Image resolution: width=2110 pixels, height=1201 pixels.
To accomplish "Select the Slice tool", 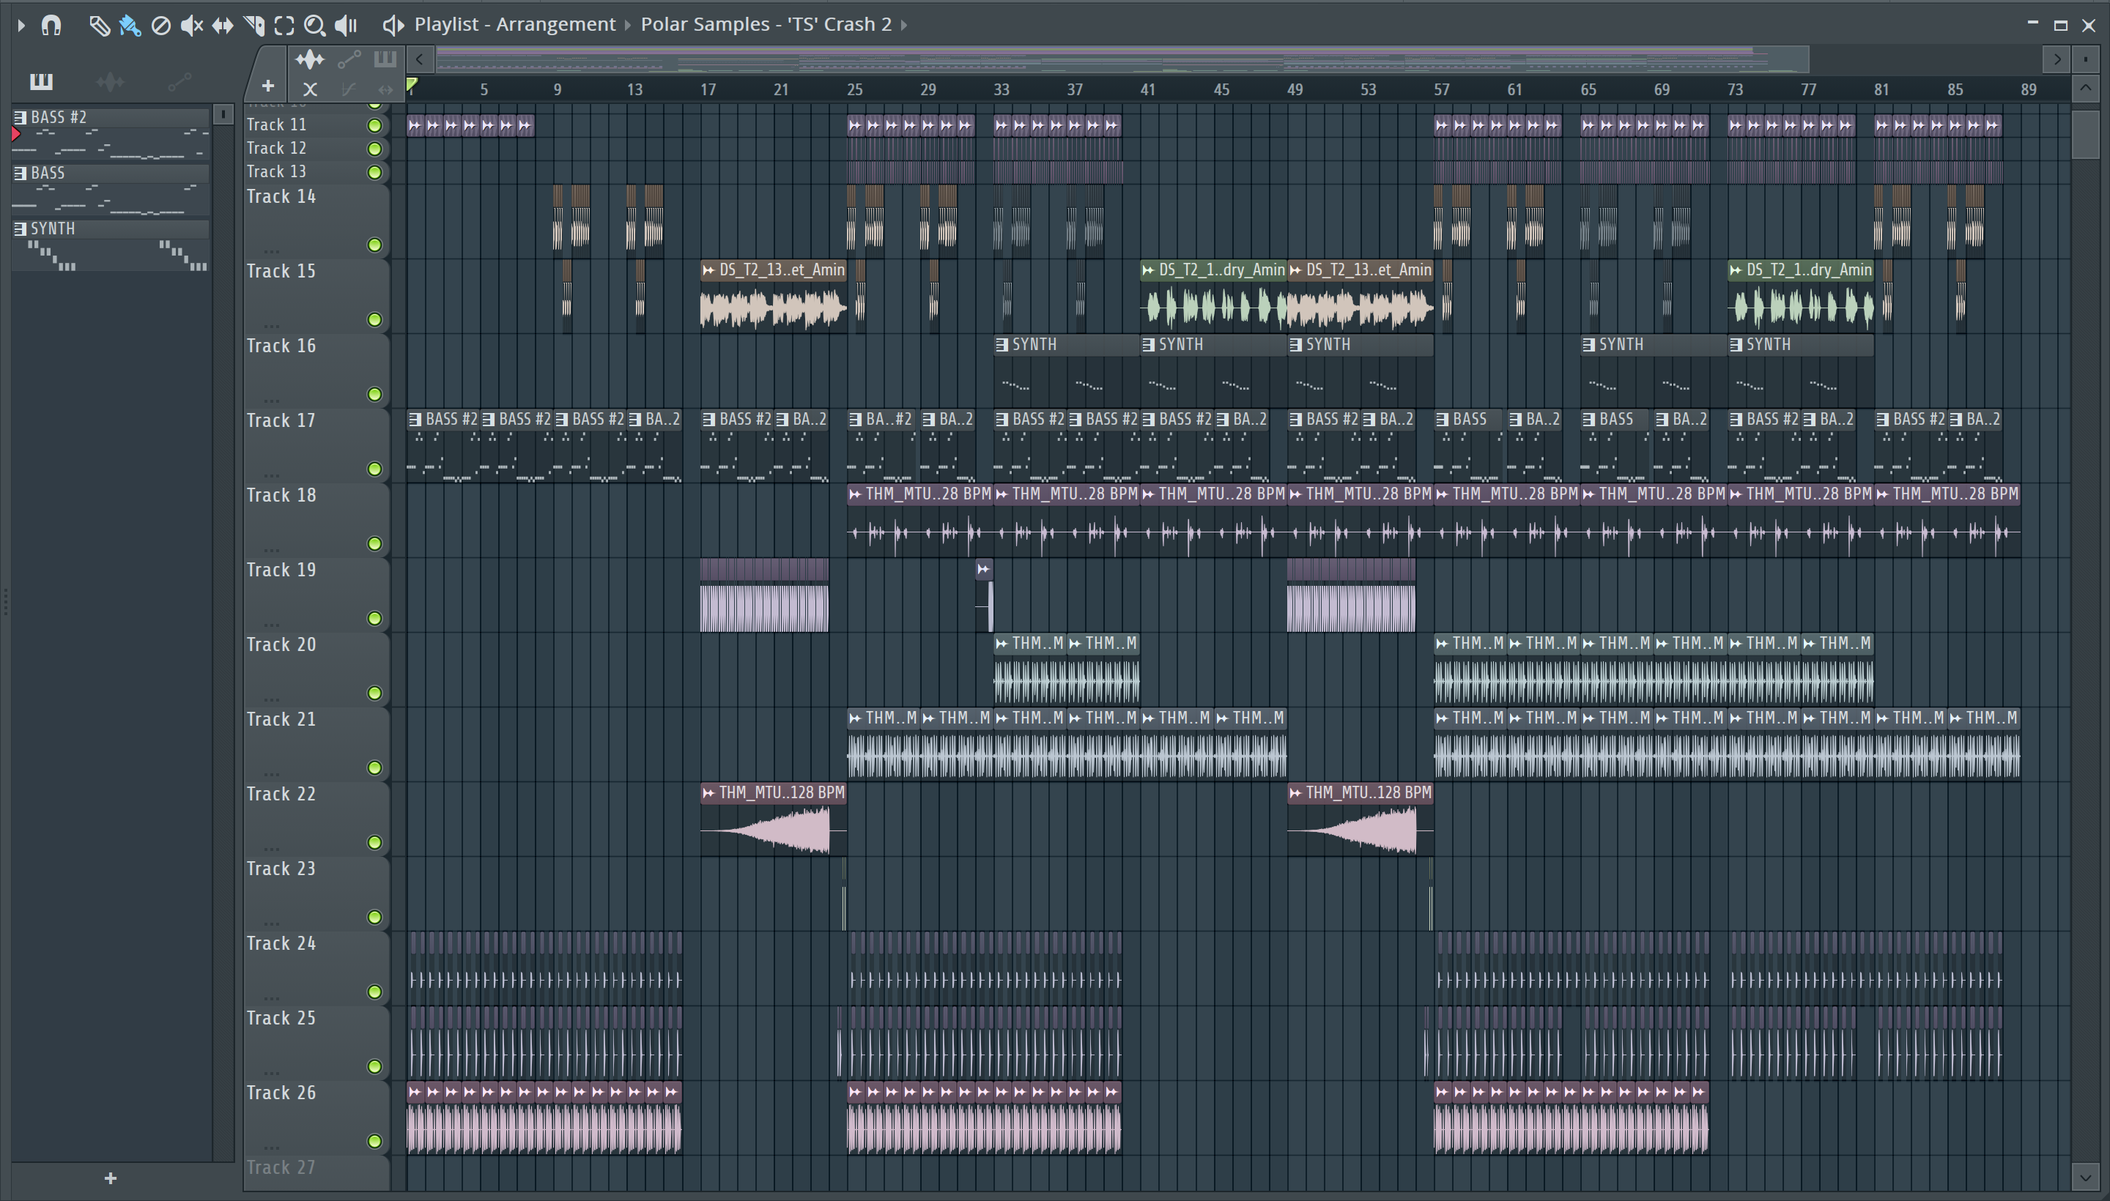I will coord(254,26).
